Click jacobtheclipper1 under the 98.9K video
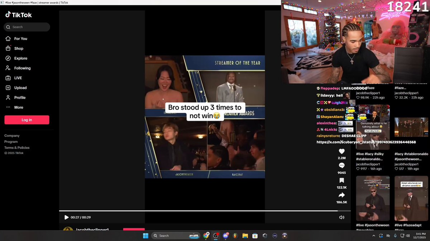This screenshot has height=241, width=430. point(368,93)
